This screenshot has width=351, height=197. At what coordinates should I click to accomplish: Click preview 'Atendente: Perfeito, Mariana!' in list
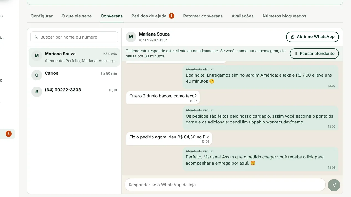click(x=81, y=61)
